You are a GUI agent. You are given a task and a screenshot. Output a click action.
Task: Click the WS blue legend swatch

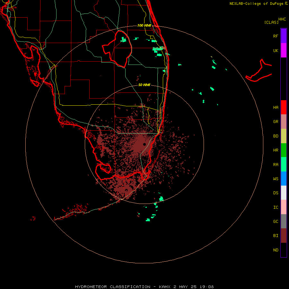click(x=284, y=179)
